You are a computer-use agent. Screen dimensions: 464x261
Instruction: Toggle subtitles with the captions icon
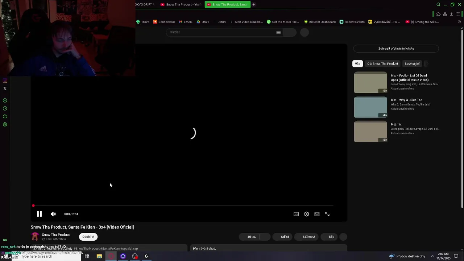tap(296, 214)
